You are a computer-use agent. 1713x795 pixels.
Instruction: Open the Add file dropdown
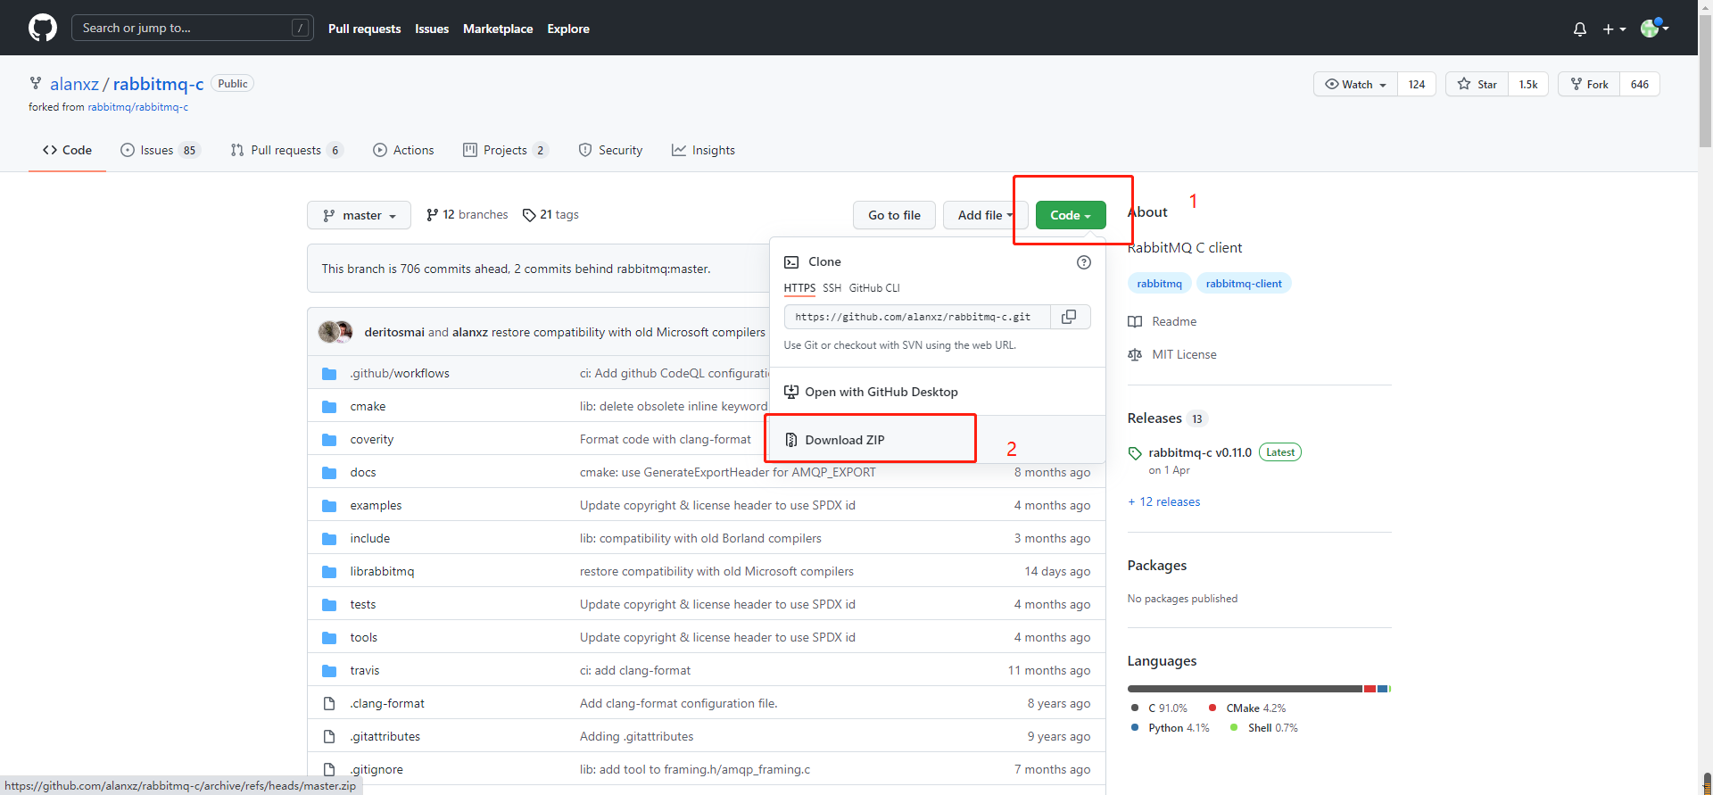[x=986, y=215]
